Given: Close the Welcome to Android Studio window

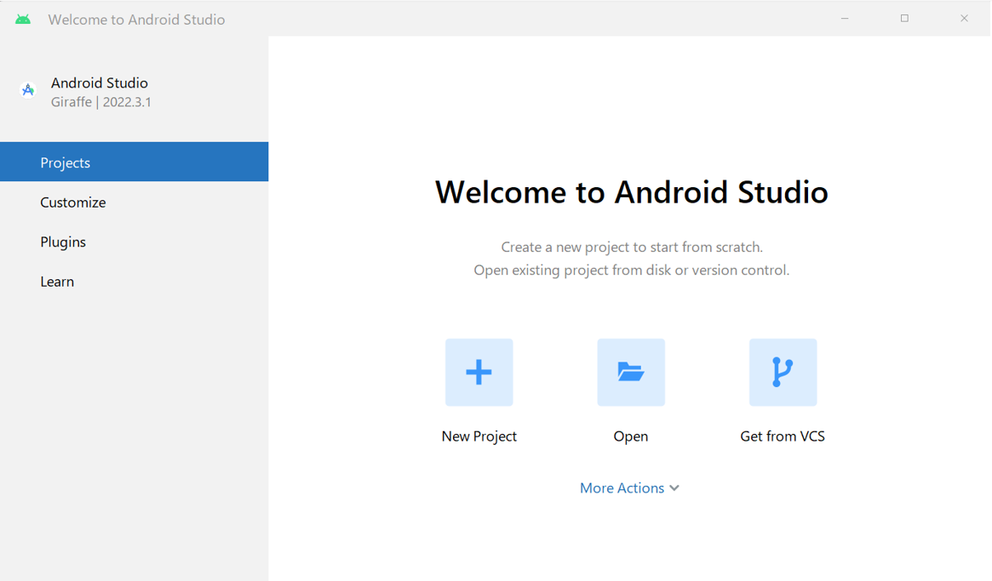Looking at the screenshot, I should [964, 19].
